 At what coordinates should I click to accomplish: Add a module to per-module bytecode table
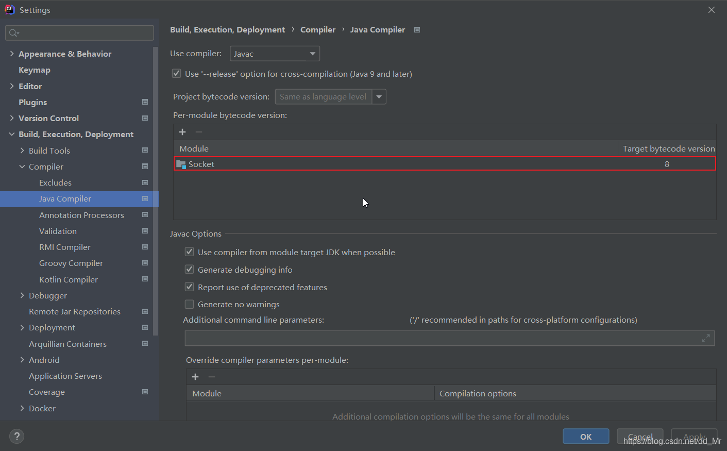click(x=182, y=132)
